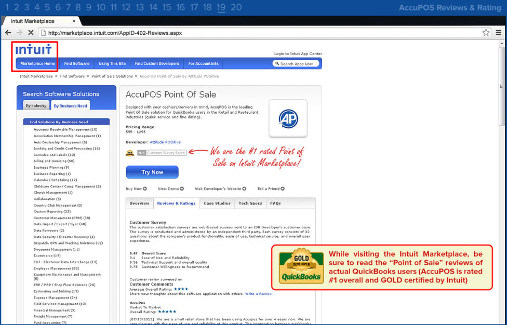Bookmark page with star icon
Screen dimensions: 507x325
486,33
